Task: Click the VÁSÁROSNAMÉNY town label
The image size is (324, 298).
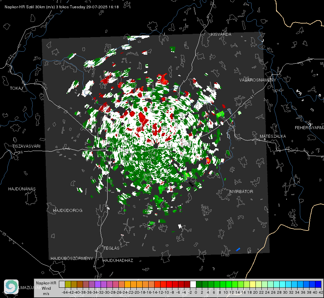Action: (258, 80)
